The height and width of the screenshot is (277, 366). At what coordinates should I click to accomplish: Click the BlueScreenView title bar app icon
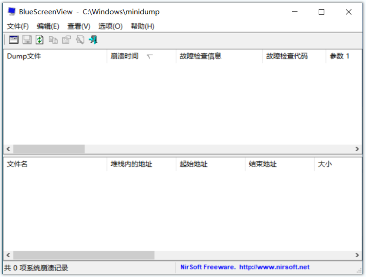(x=12, y=12)
